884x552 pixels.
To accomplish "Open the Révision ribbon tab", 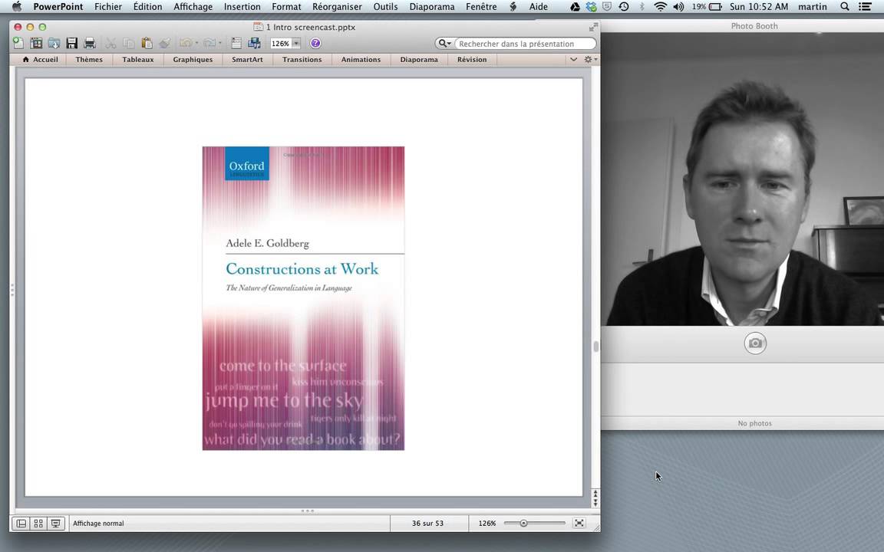I will click(472, 59).
